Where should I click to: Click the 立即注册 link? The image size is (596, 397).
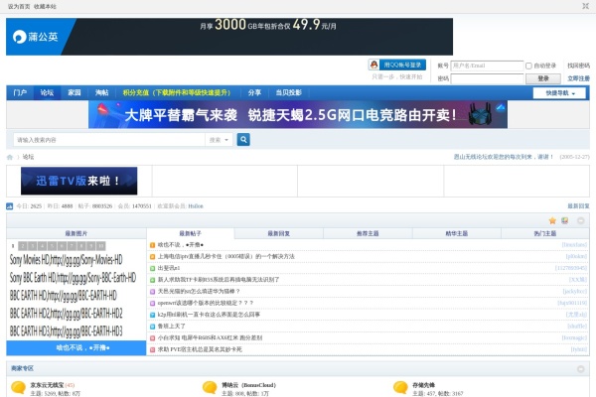coord(577,77)
